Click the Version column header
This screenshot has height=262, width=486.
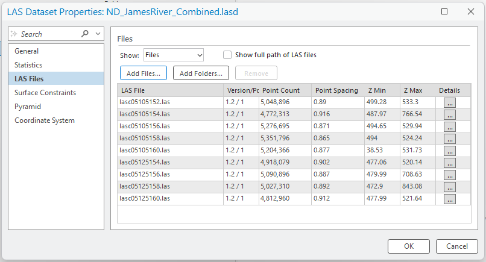241,90
